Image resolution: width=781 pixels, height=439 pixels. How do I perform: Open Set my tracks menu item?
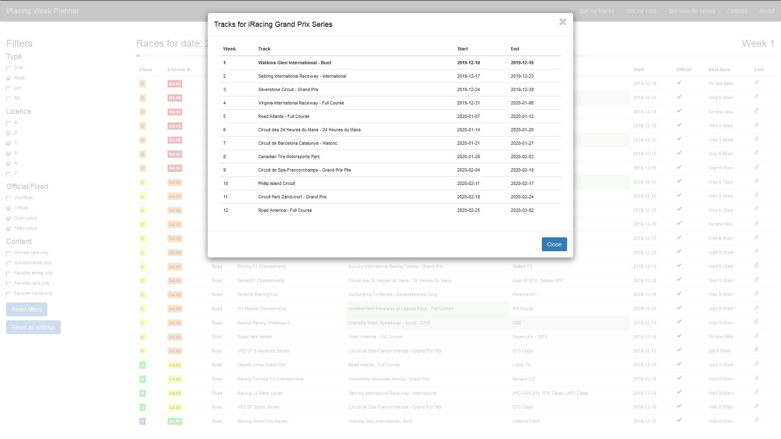pos(596,11)
